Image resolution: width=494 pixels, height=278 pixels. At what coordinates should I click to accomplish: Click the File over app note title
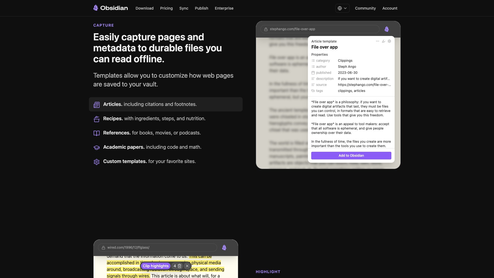pos(324,47)
